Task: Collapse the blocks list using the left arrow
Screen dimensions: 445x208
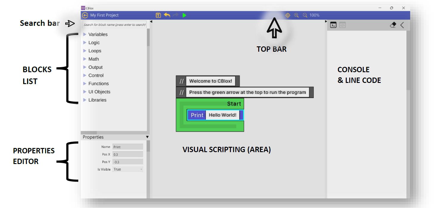Action: pyautogui.click(x=151, y=21)
